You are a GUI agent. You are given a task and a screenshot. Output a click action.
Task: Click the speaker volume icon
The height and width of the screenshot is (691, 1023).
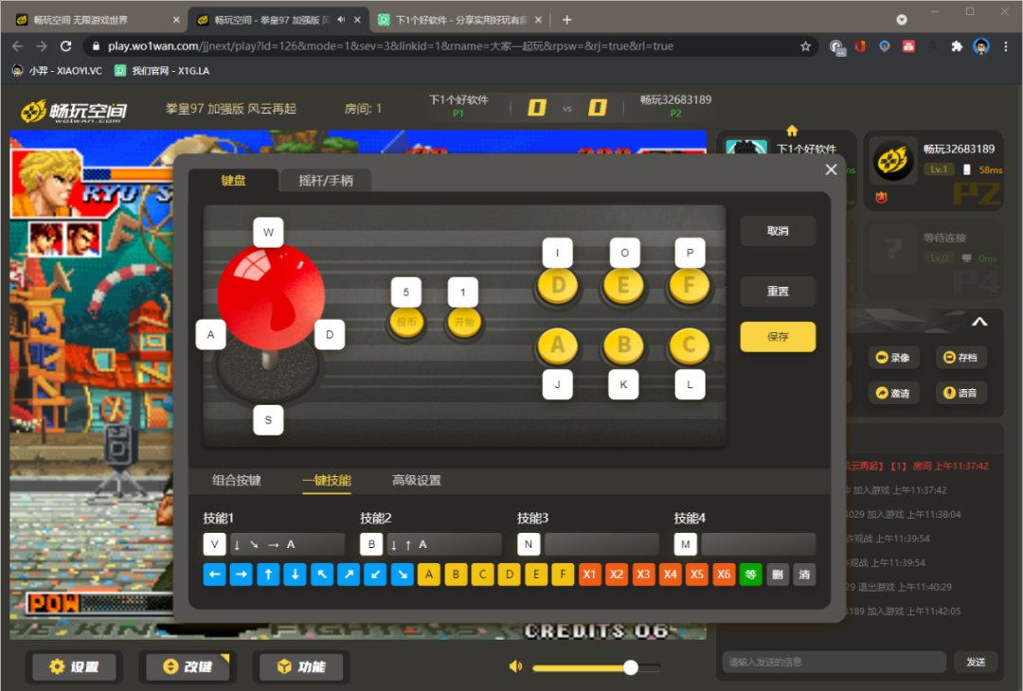click(x=515, y=666)
